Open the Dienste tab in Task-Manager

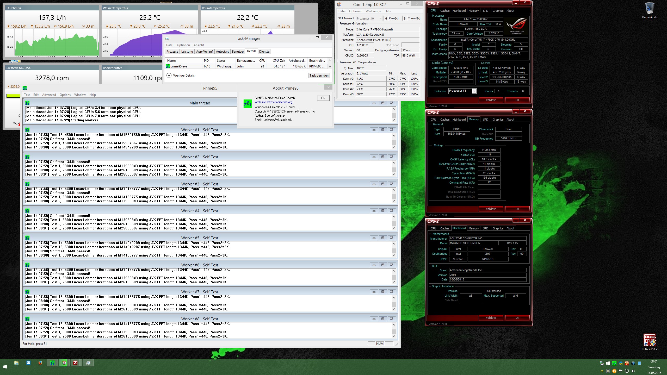click(x=264, y=52)
